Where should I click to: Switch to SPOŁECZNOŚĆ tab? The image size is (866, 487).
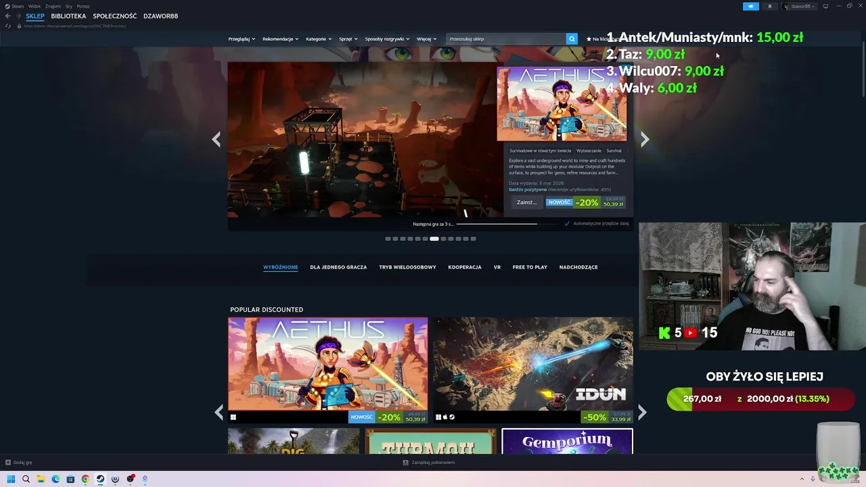(115, 16)
